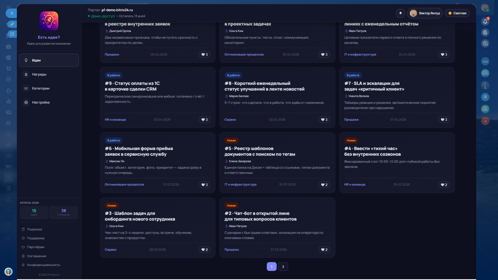Click the blue bookmark icon in right sidebar
Image resolution: width=498 pixels, height=280 pixels.
click(485, 97)
